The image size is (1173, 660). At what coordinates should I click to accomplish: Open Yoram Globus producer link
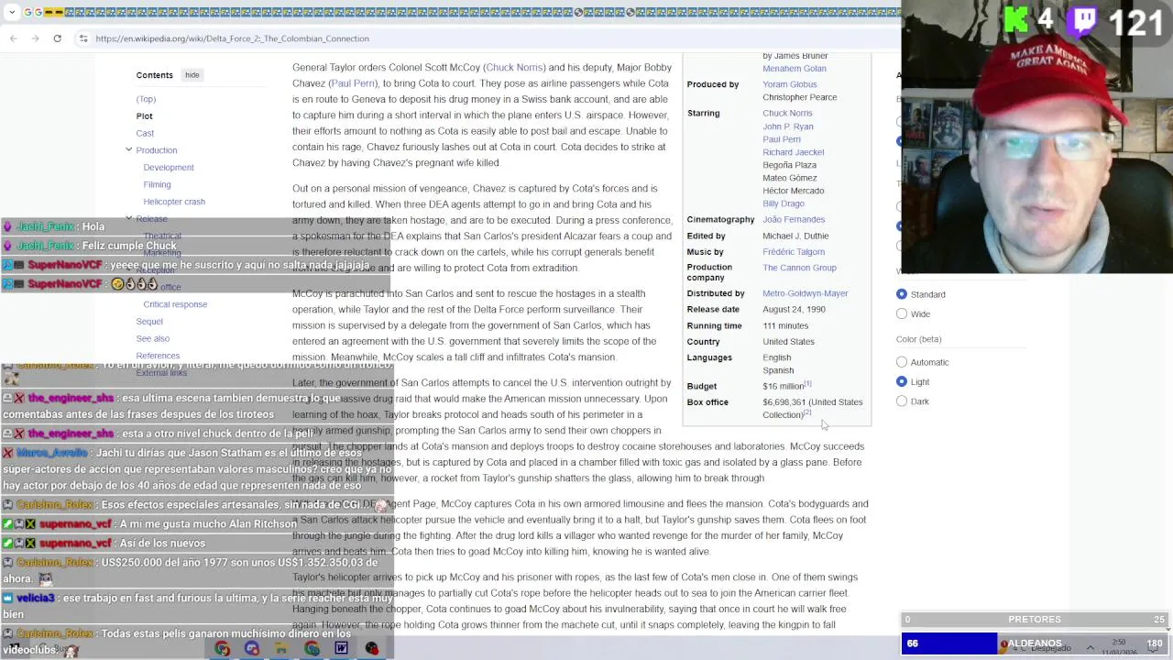pyautogui.click(x=789, y=84)
